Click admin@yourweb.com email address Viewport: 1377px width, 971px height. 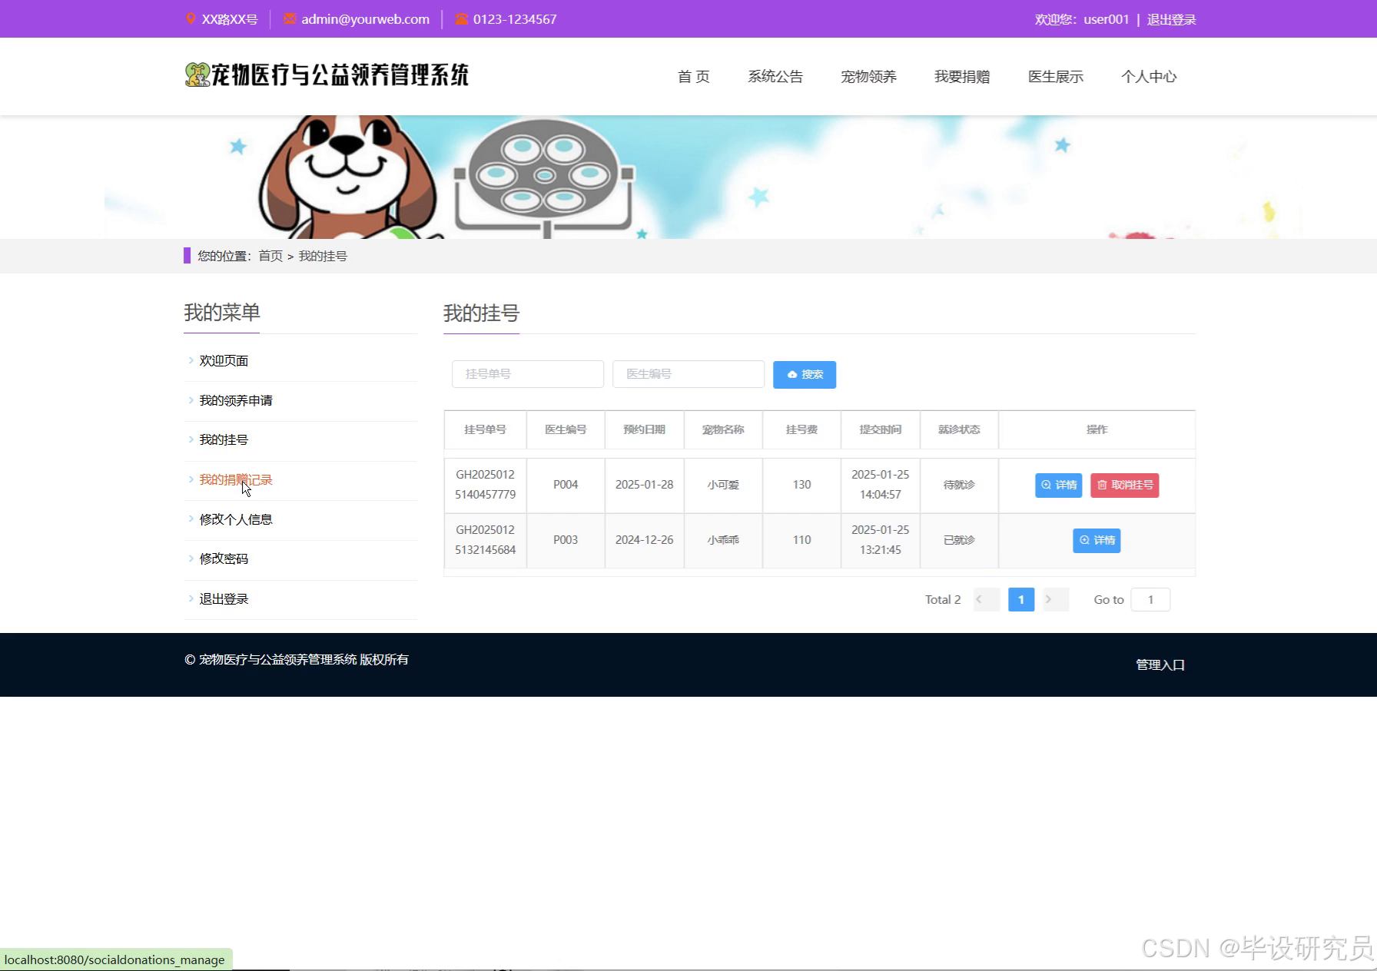pos(365,19)
